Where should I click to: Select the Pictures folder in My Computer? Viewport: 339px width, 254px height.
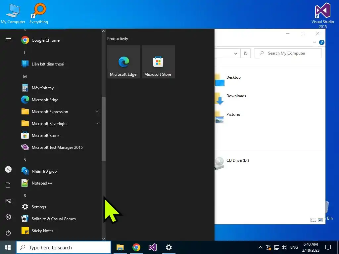pos(228,117)
